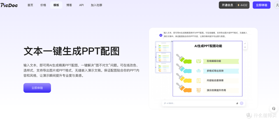This screenshot has height=121, width=279.
Task: Click the globe-hands icon beside 多格式导出支持
Action: (199, 71)
